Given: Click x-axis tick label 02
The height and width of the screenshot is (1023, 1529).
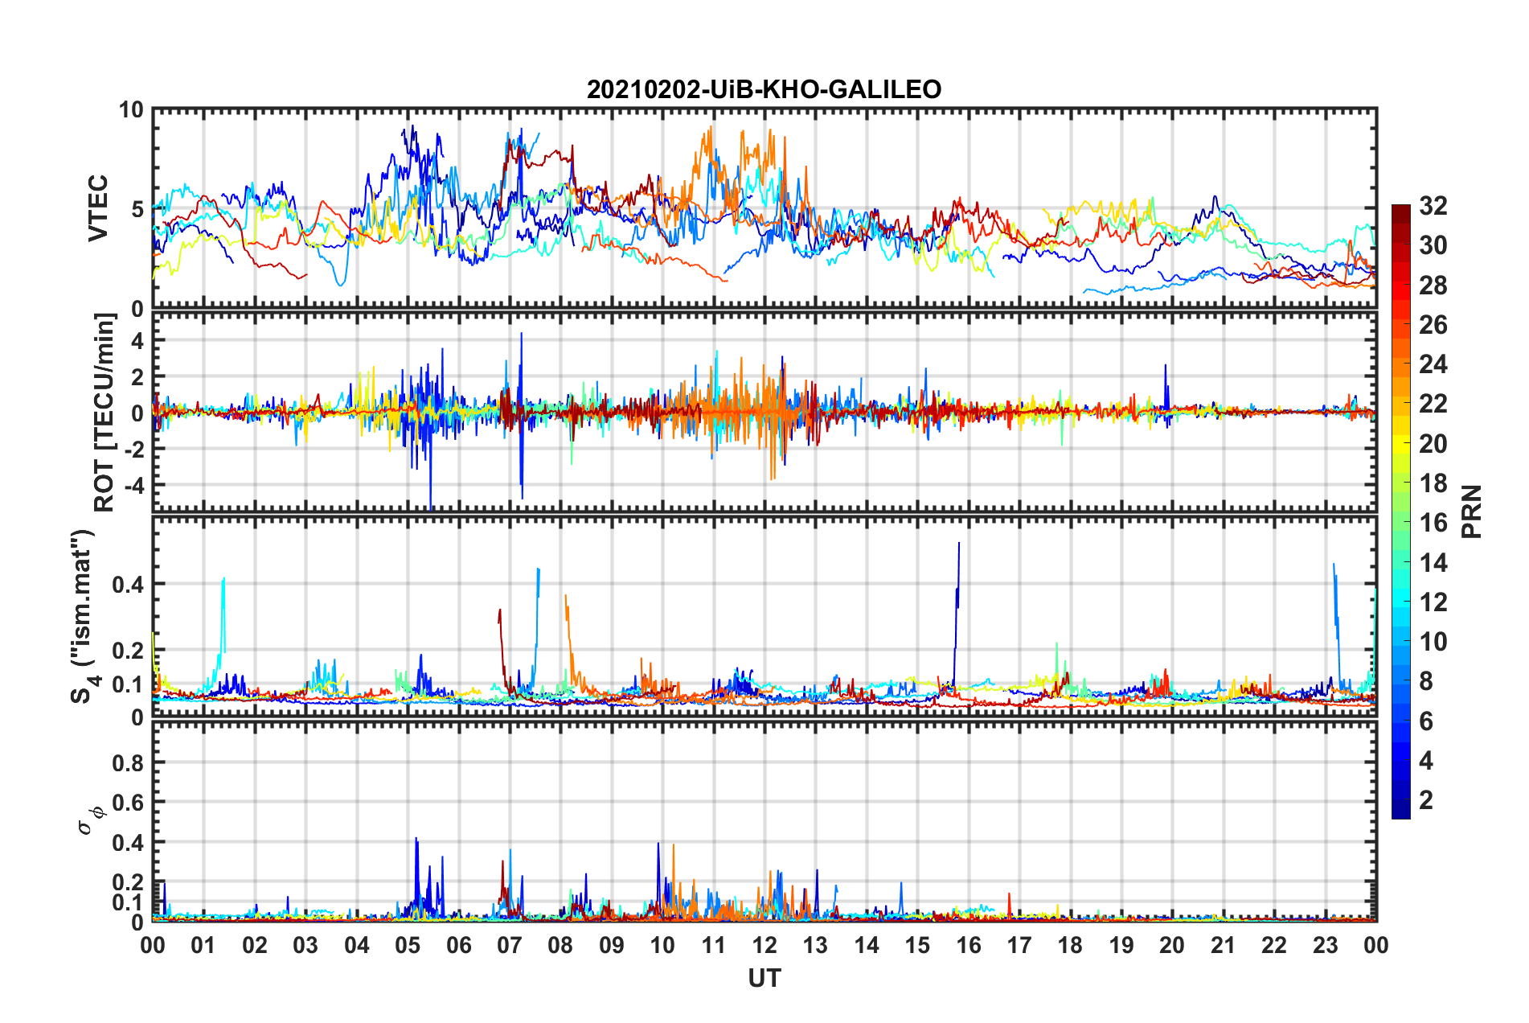Looking at the screenshot, I should [x=255, y=945].
